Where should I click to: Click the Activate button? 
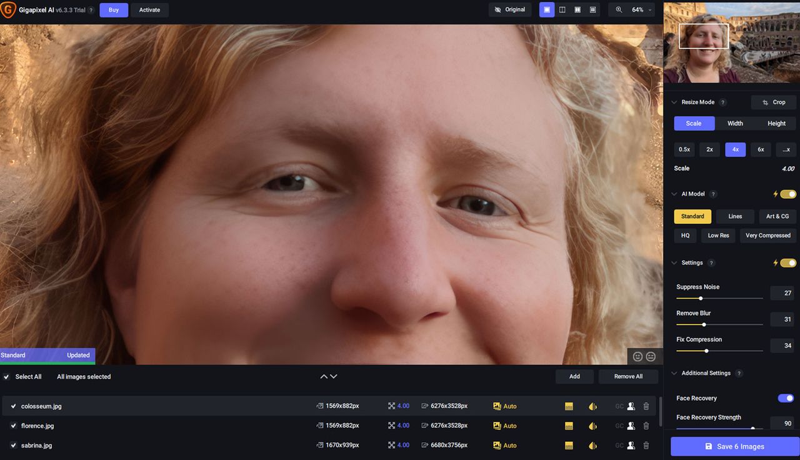click(x=149, y=10)
